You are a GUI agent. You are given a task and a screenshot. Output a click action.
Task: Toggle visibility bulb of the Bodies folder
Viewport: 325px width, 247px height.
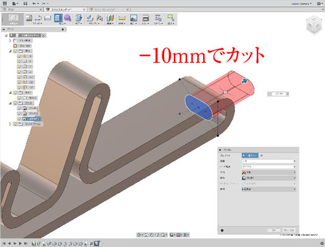coord(15,93)
